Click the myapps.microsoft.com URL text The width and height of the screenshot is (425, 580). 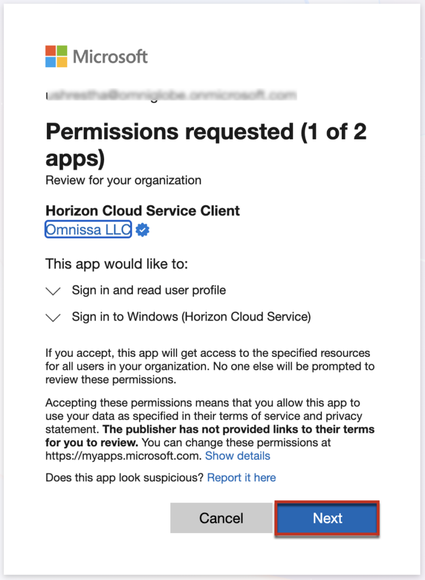point(123,456)
